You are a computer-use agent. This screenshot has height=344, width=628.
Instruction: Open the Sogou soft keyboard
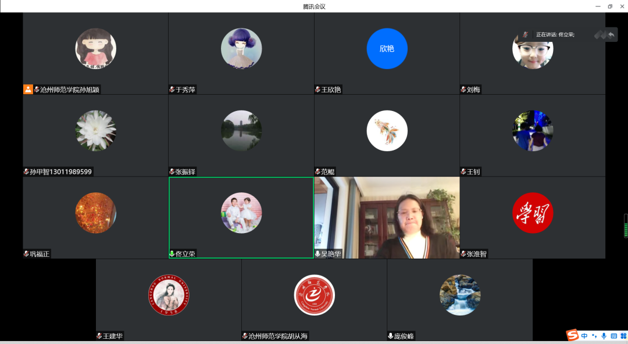click(x=613, y=336)
